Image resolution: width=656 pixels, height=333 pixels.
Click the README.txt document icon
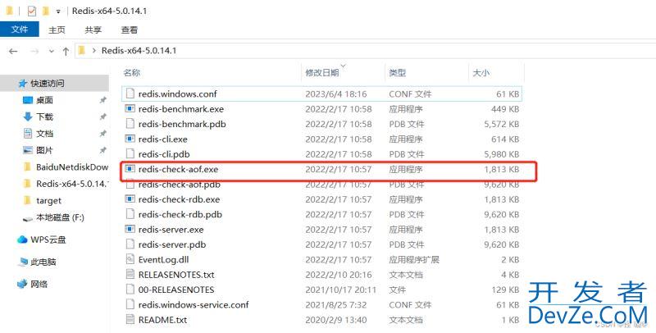[x=130, y=320]
